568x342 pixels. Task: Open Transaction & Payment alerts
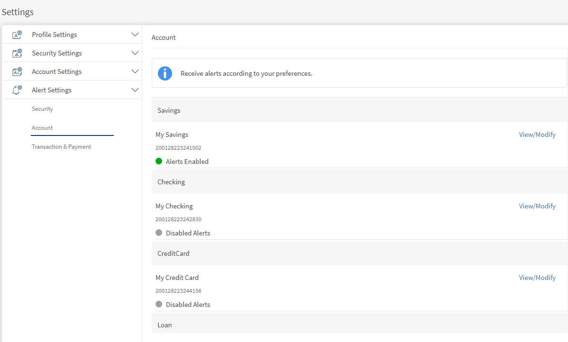(x=61, y=147)
